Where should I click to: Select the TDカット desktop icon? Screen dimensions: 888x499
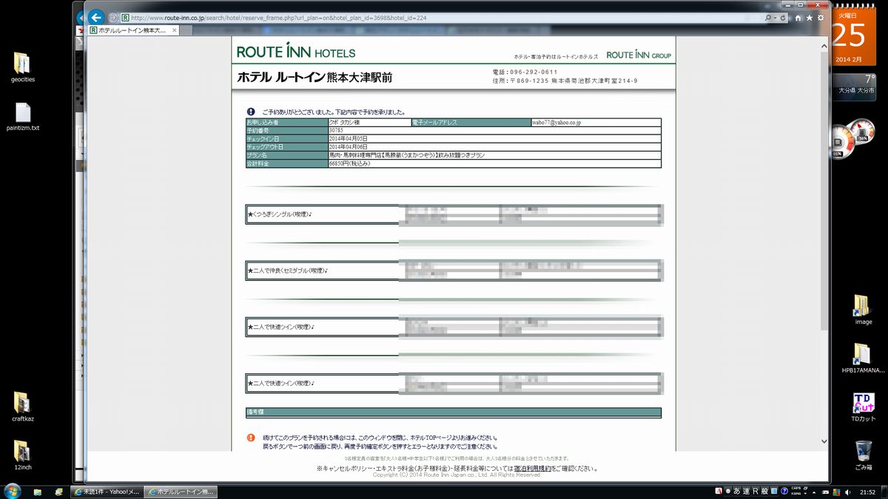(863, 407)
